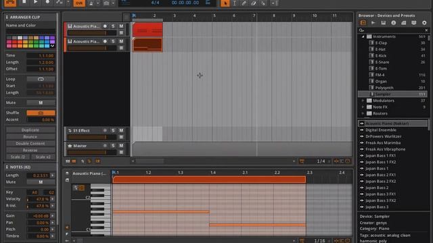Open the metronome settings dropdown arrow
This screenshot has width=433, height=243.
pyautogui.click(x=97, y=3)
